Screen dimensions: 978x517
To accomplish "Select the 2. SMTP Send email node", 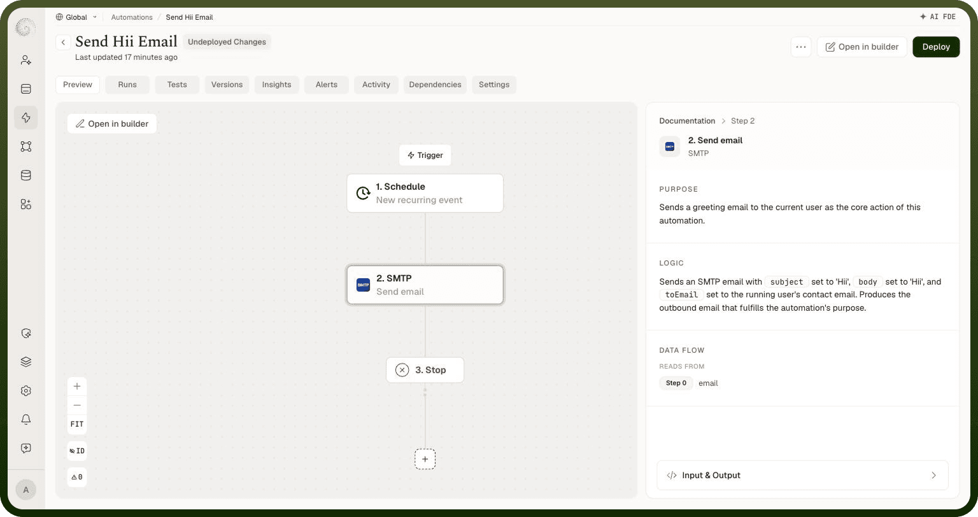I will coord(425,285).
